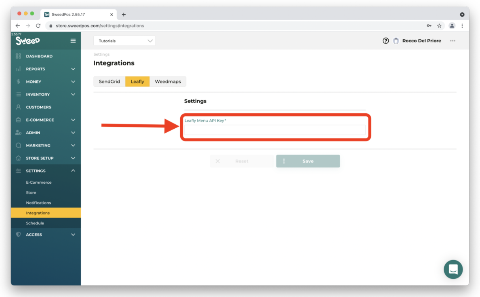Screen dimensions: 480x297
Task: Open Chrome three-dot menu
Action: pos(462,26)
